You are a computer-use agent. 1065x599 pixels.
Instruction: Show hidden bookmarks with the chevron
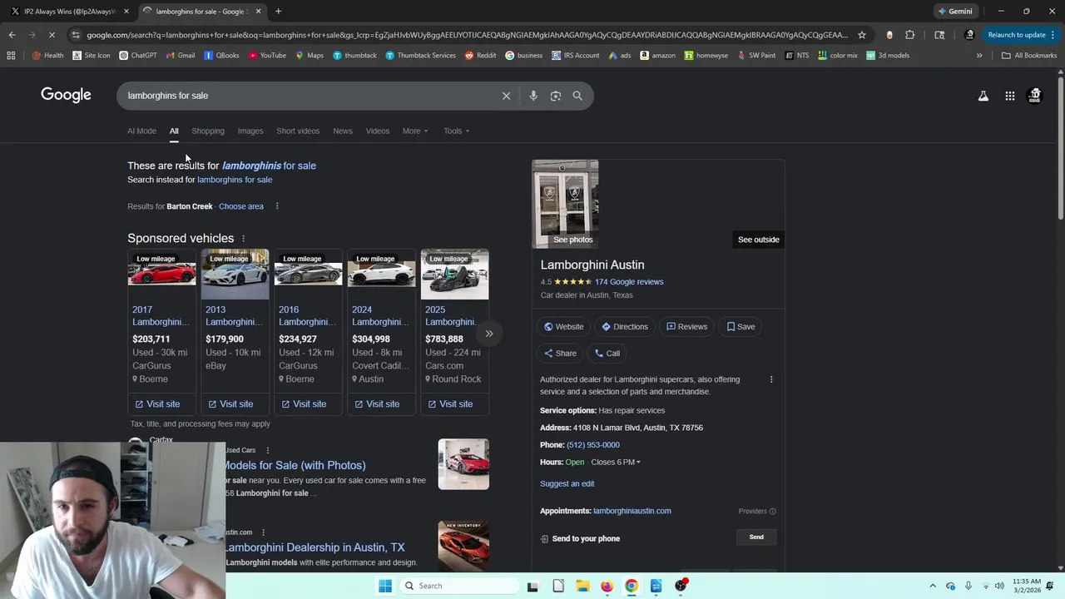click(979, 56)
